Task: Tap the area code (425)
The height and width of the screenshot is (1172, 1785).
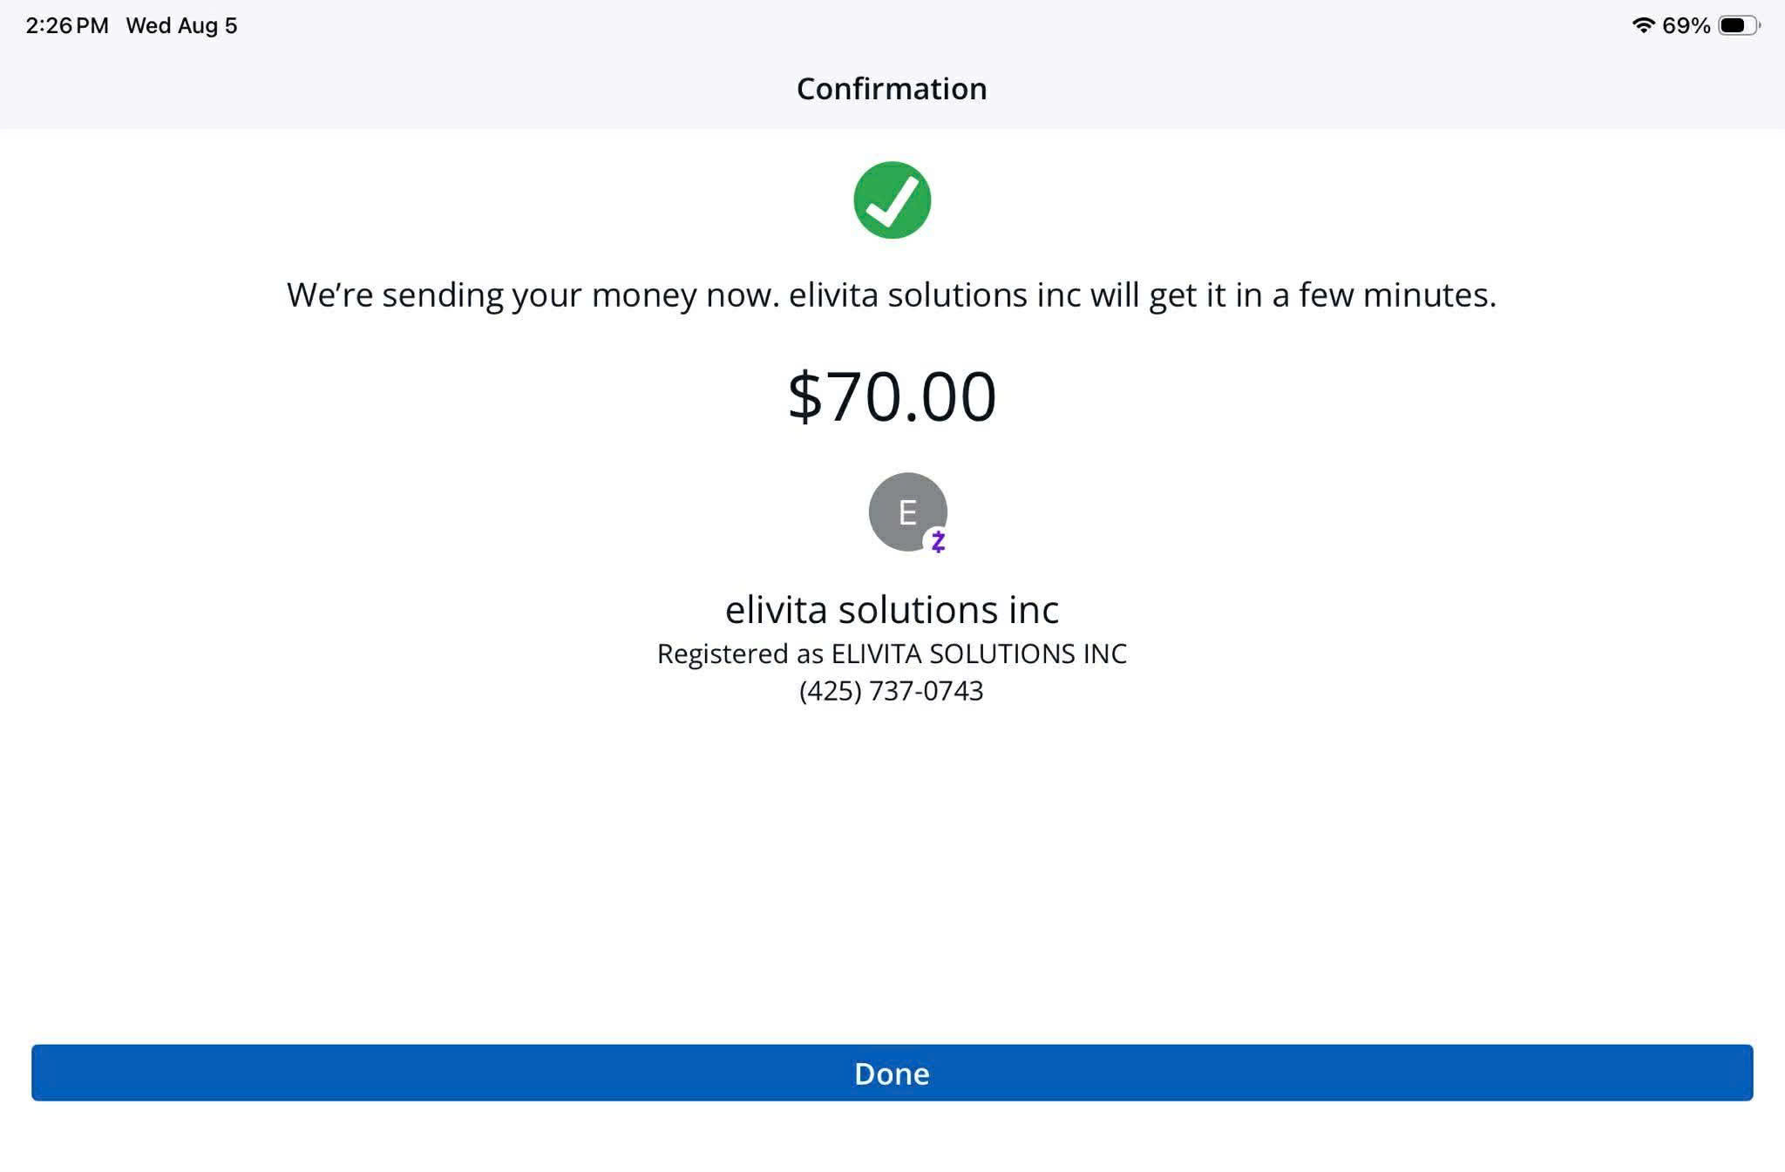Action: click(830, 691)
